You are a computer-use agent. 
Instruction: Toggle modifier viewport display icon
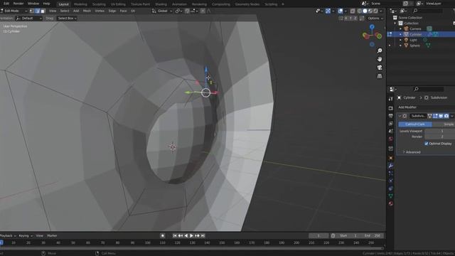pyautogui.click(x=441, y=116)
